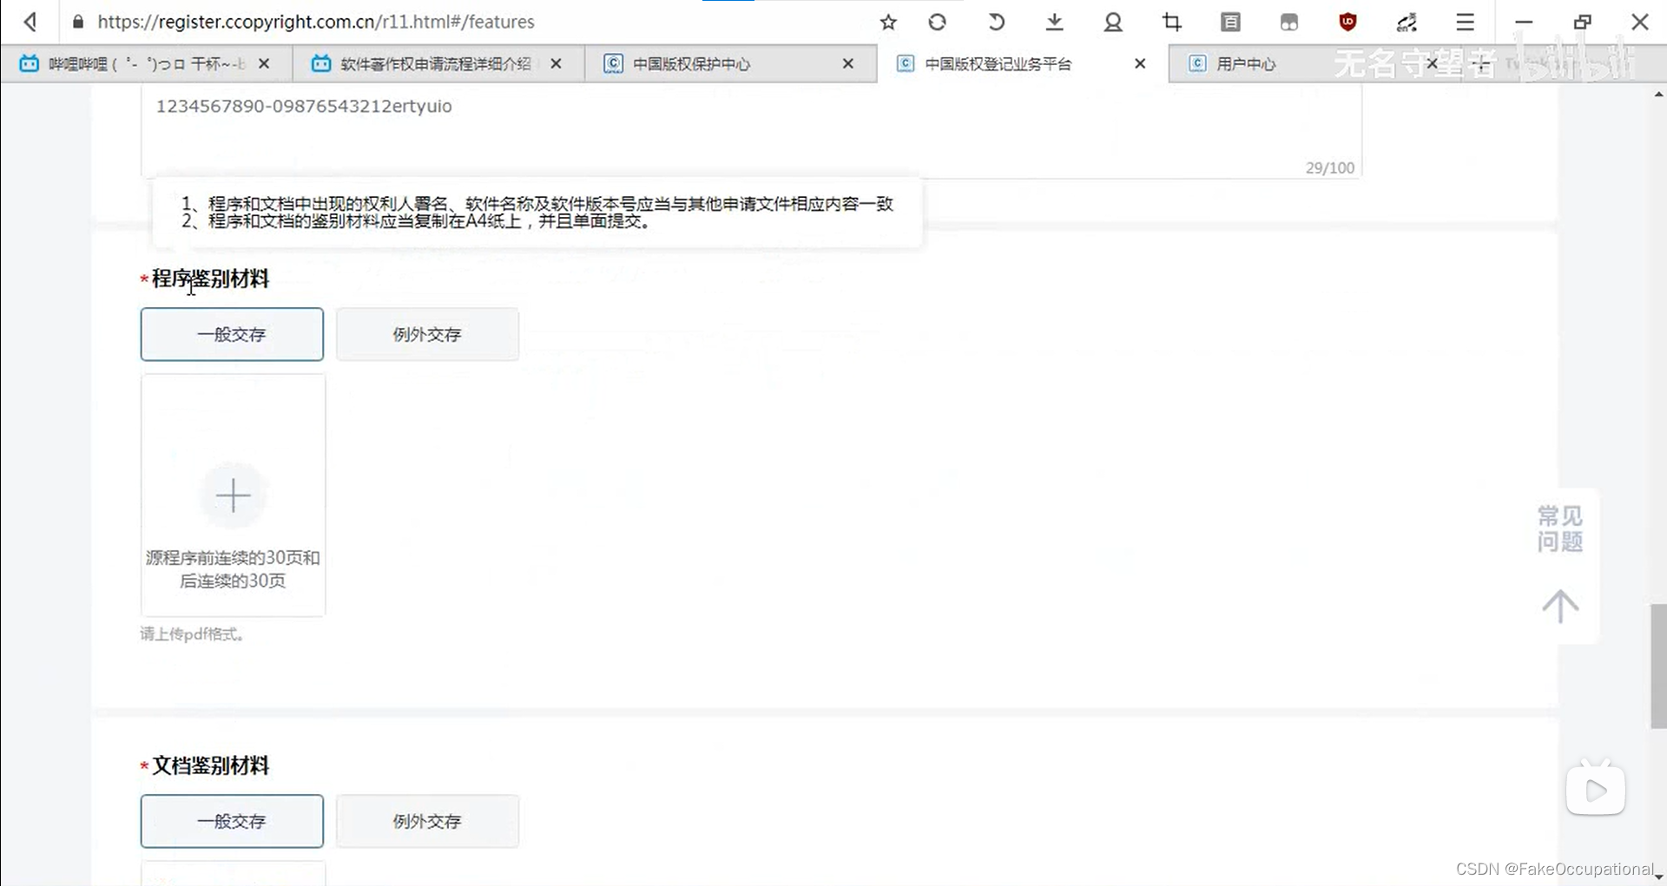Image resolution: width=1667 pixels, height=886 pixels.
Task: Close the 哔哩哔哩 tab
Action: 264,63
